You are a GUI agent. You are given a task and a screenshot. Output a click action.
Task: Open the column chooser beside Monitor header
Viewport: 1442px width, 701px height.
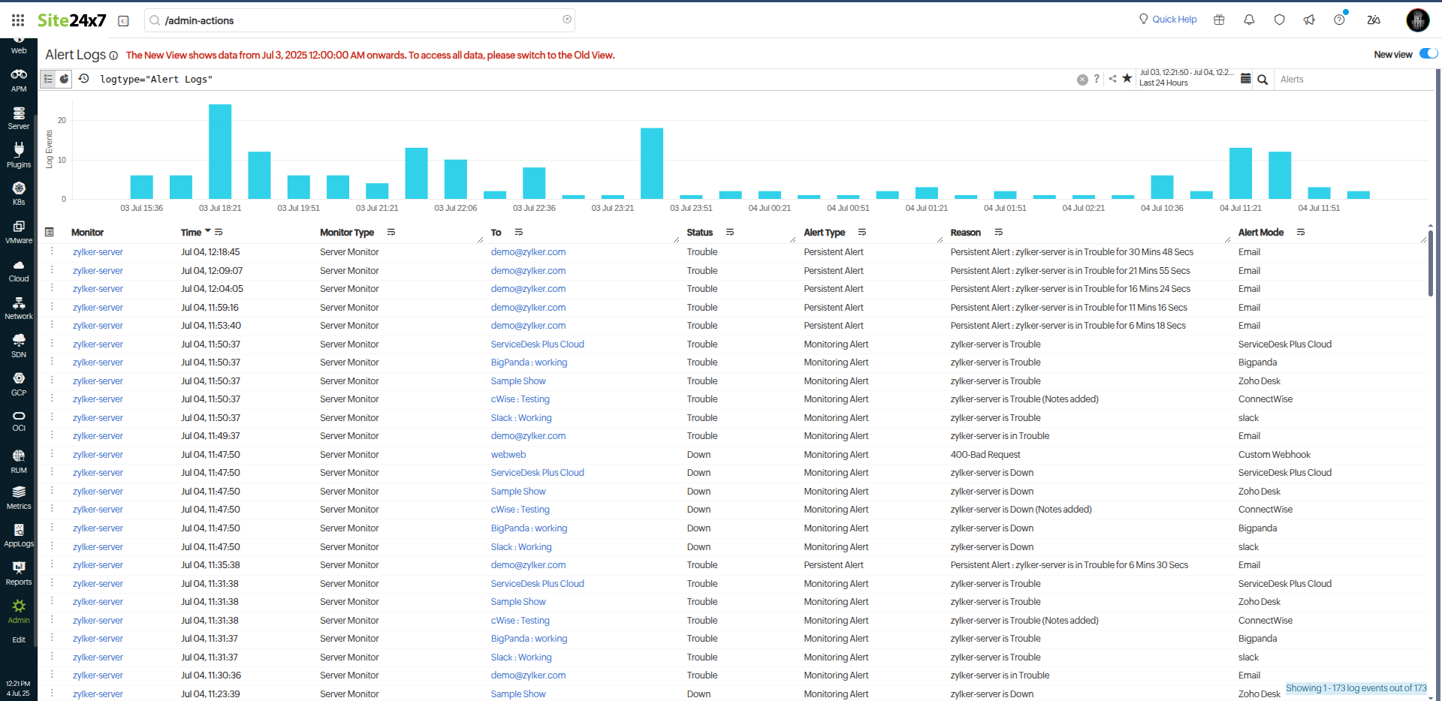coord(50,232)
